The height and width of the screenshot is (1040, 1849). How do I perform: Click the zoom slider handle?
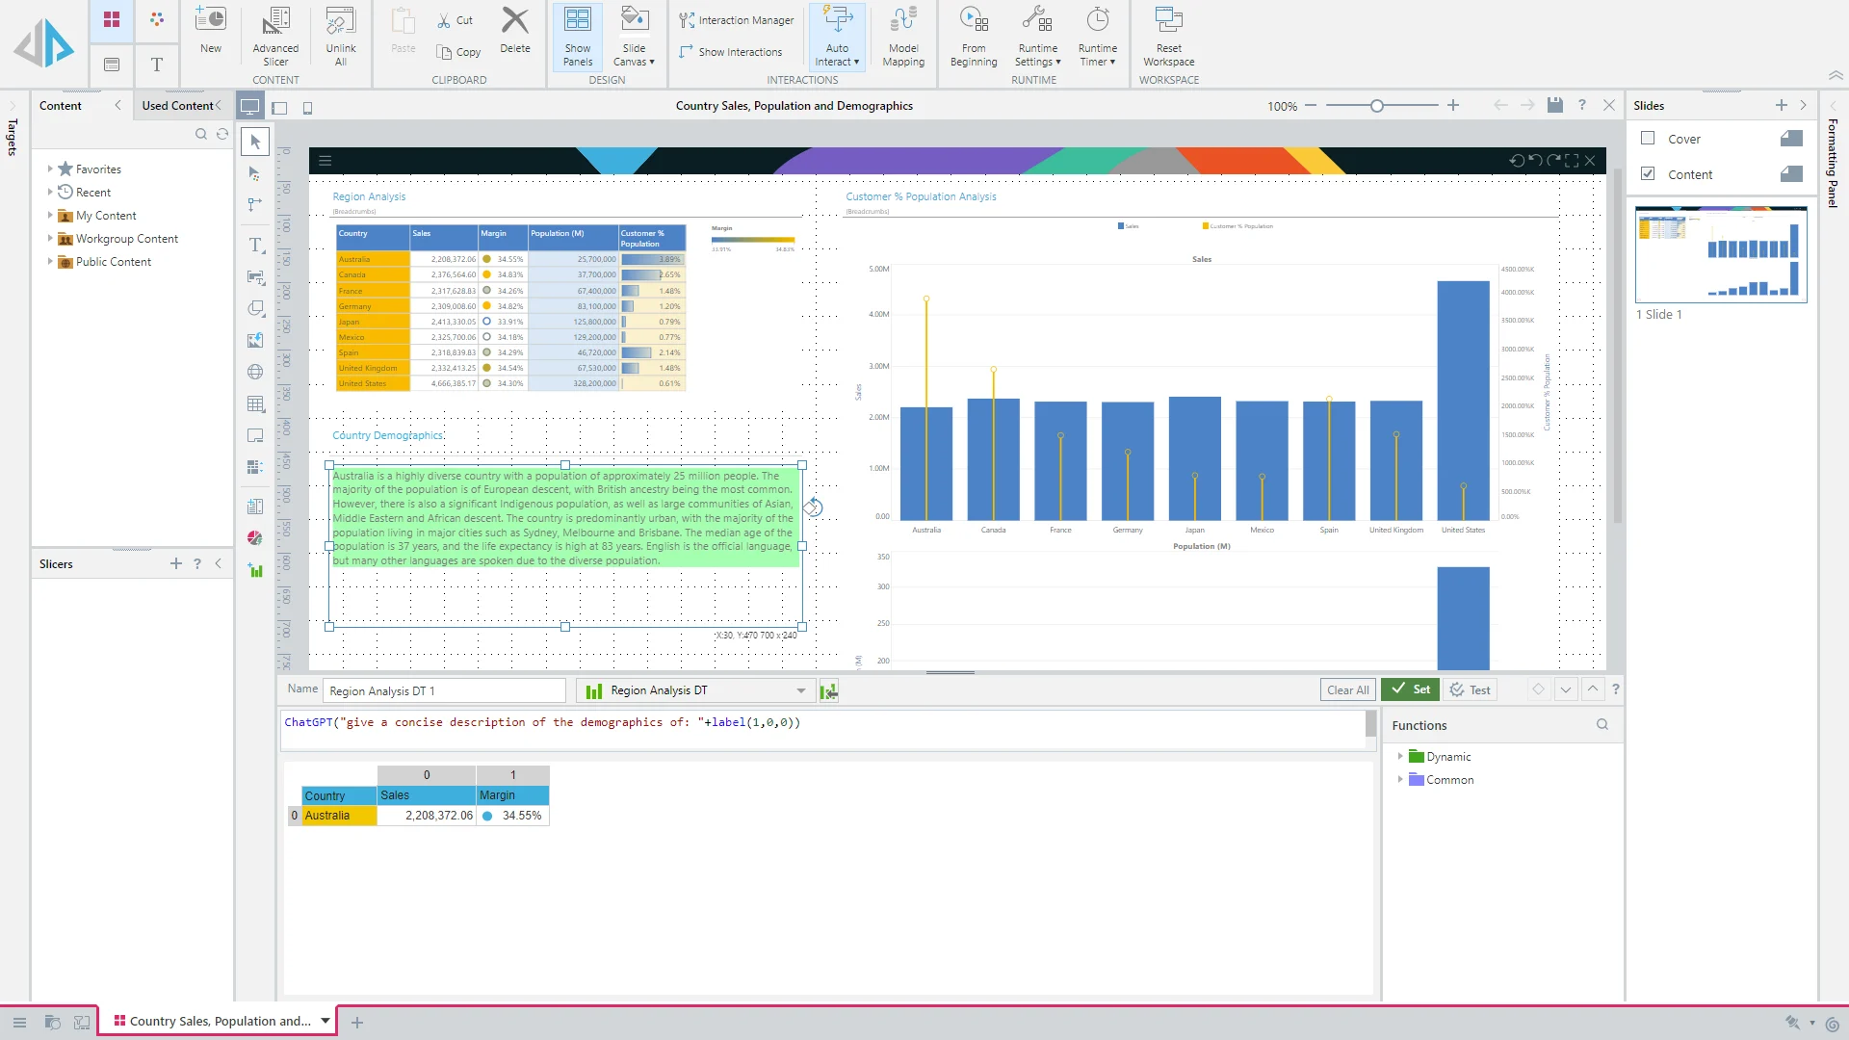tap(1377, 106)
